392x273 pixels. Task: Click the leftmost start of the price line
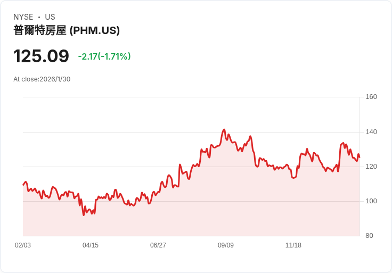point(23,185)
